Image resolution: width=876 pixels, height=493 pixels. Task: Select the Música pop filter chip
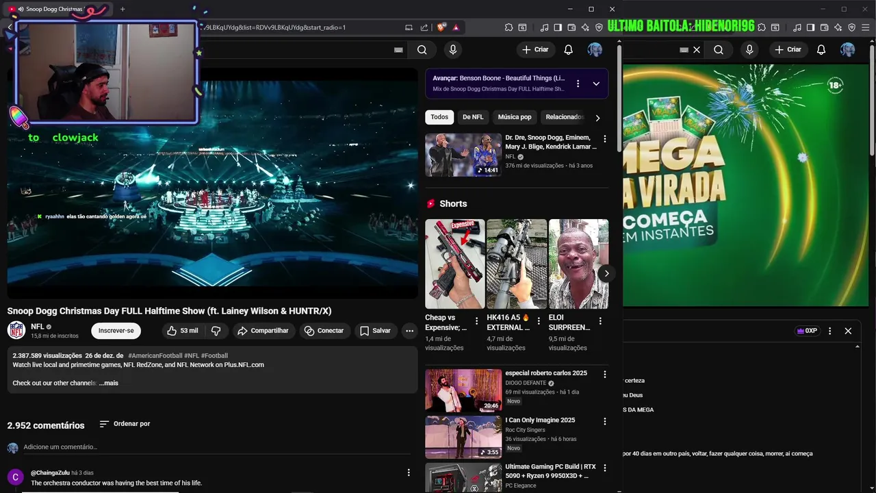click(515, 117)
